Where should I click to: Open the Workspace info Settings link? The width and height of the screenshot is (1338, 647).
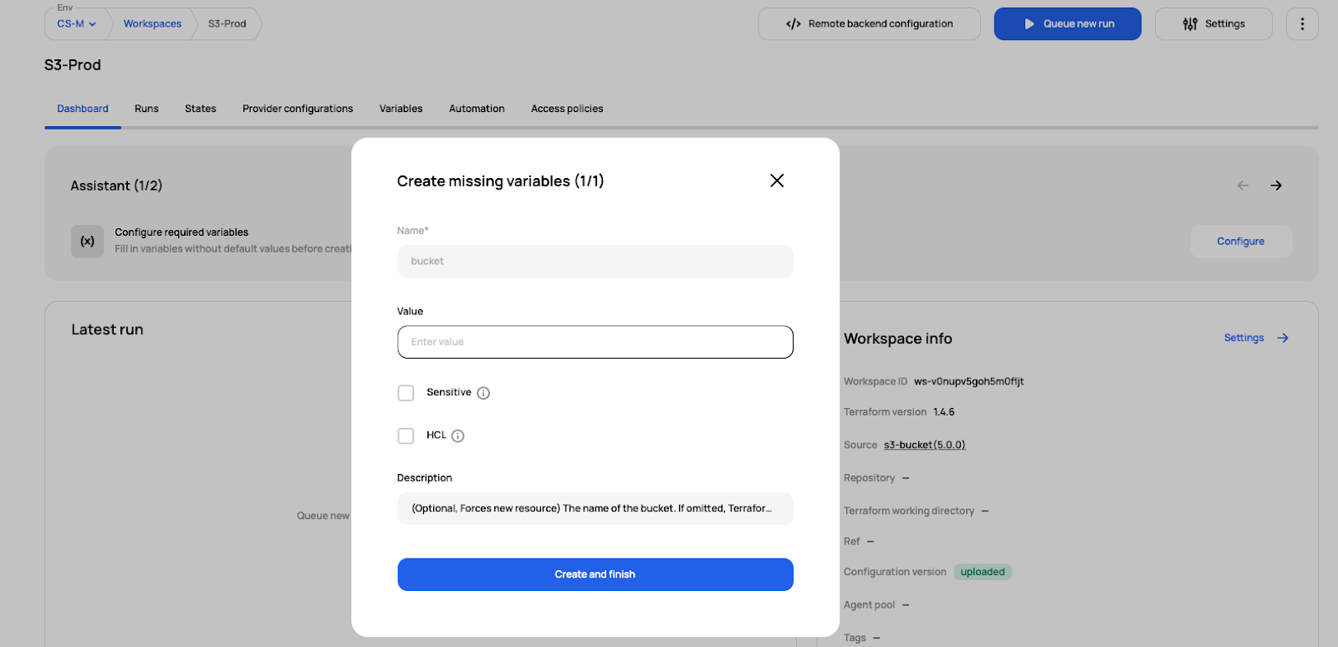[1244, 338]
